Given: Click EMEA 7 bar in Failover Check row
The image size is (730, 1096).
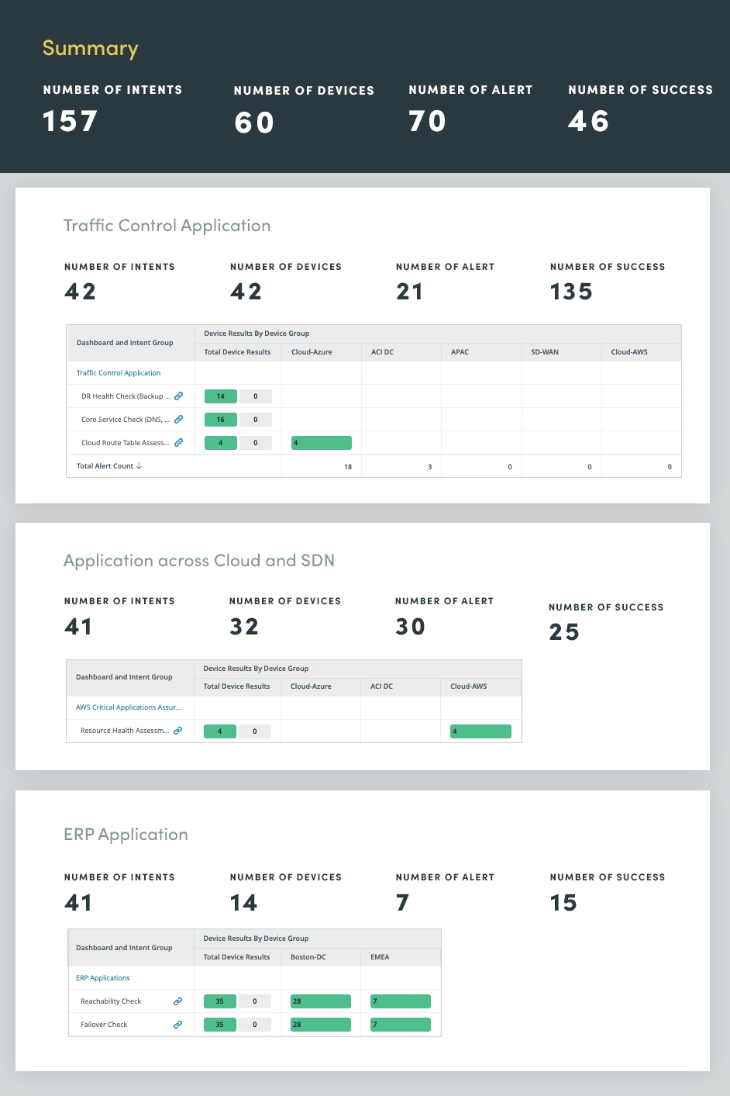Looking at the screenshot, I should click(400, 1025).
